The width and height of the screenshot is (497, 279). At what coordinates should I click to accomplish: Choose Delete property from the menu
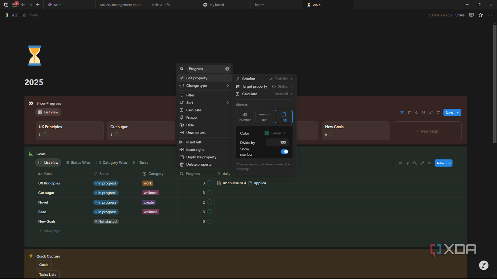[x=204, y=164]
